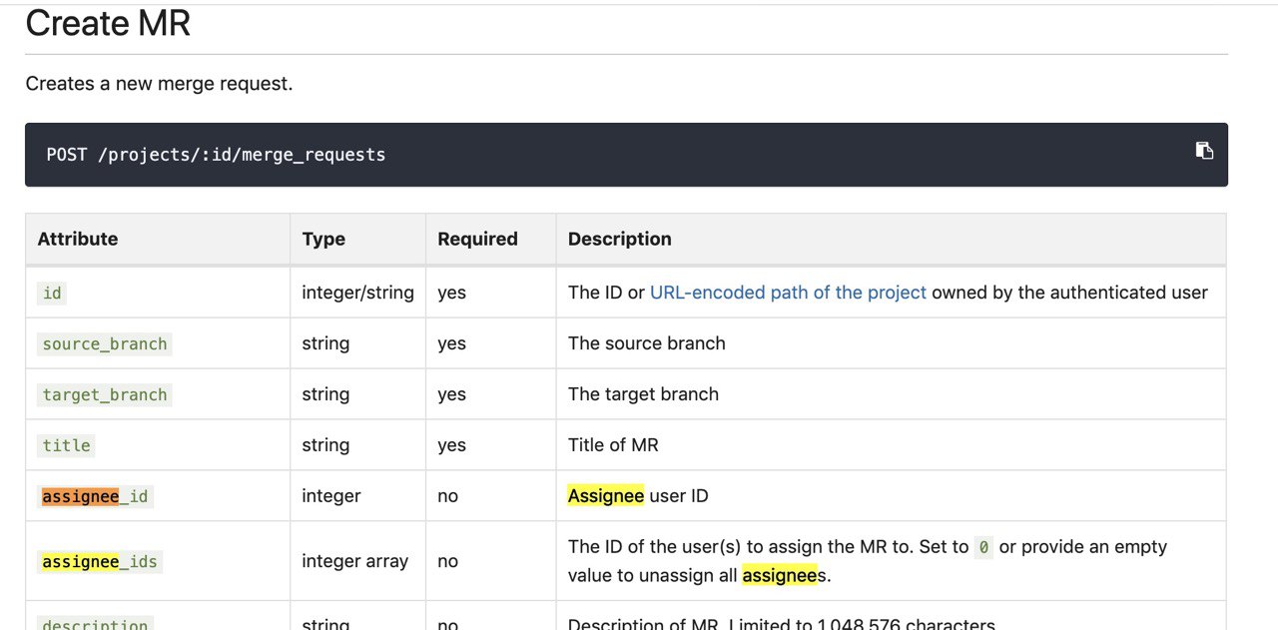Click the Creates a new merge request text

pos(159,84)
